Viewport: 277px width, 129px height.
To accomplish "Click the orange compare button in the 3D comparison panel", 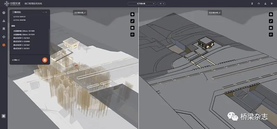I will point(45,60).
